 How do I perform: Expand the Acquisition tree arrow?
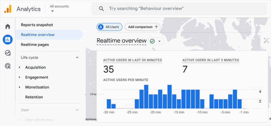(x=20, y=67)
